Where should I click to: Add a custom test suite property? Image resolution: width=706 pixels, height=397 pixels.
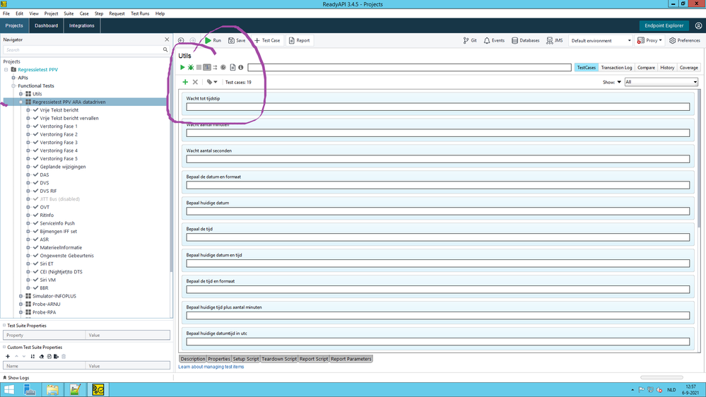(8, 357)
